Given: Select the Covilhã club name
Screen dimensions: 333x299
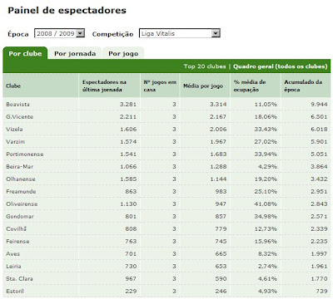Looking at the screenshot, I should click(x=17, y=229).
